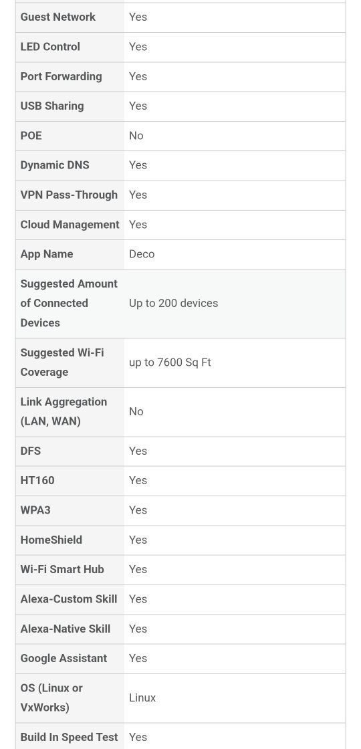Viewport: 361px width, 749px height.
Task: Click the WPA3 row label
Action: click(x=35, y=510)
